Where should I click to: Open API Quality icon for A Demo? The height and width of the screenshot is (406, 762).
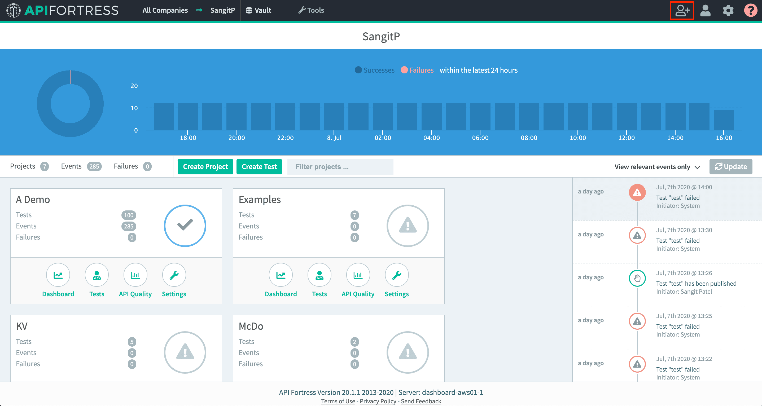click(x=135, y=275)
